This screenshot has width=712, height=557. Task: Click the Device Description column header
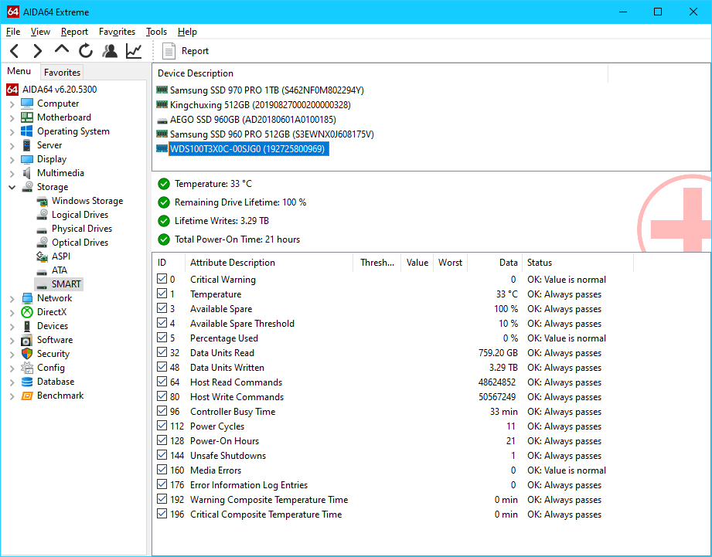(380, 73)
